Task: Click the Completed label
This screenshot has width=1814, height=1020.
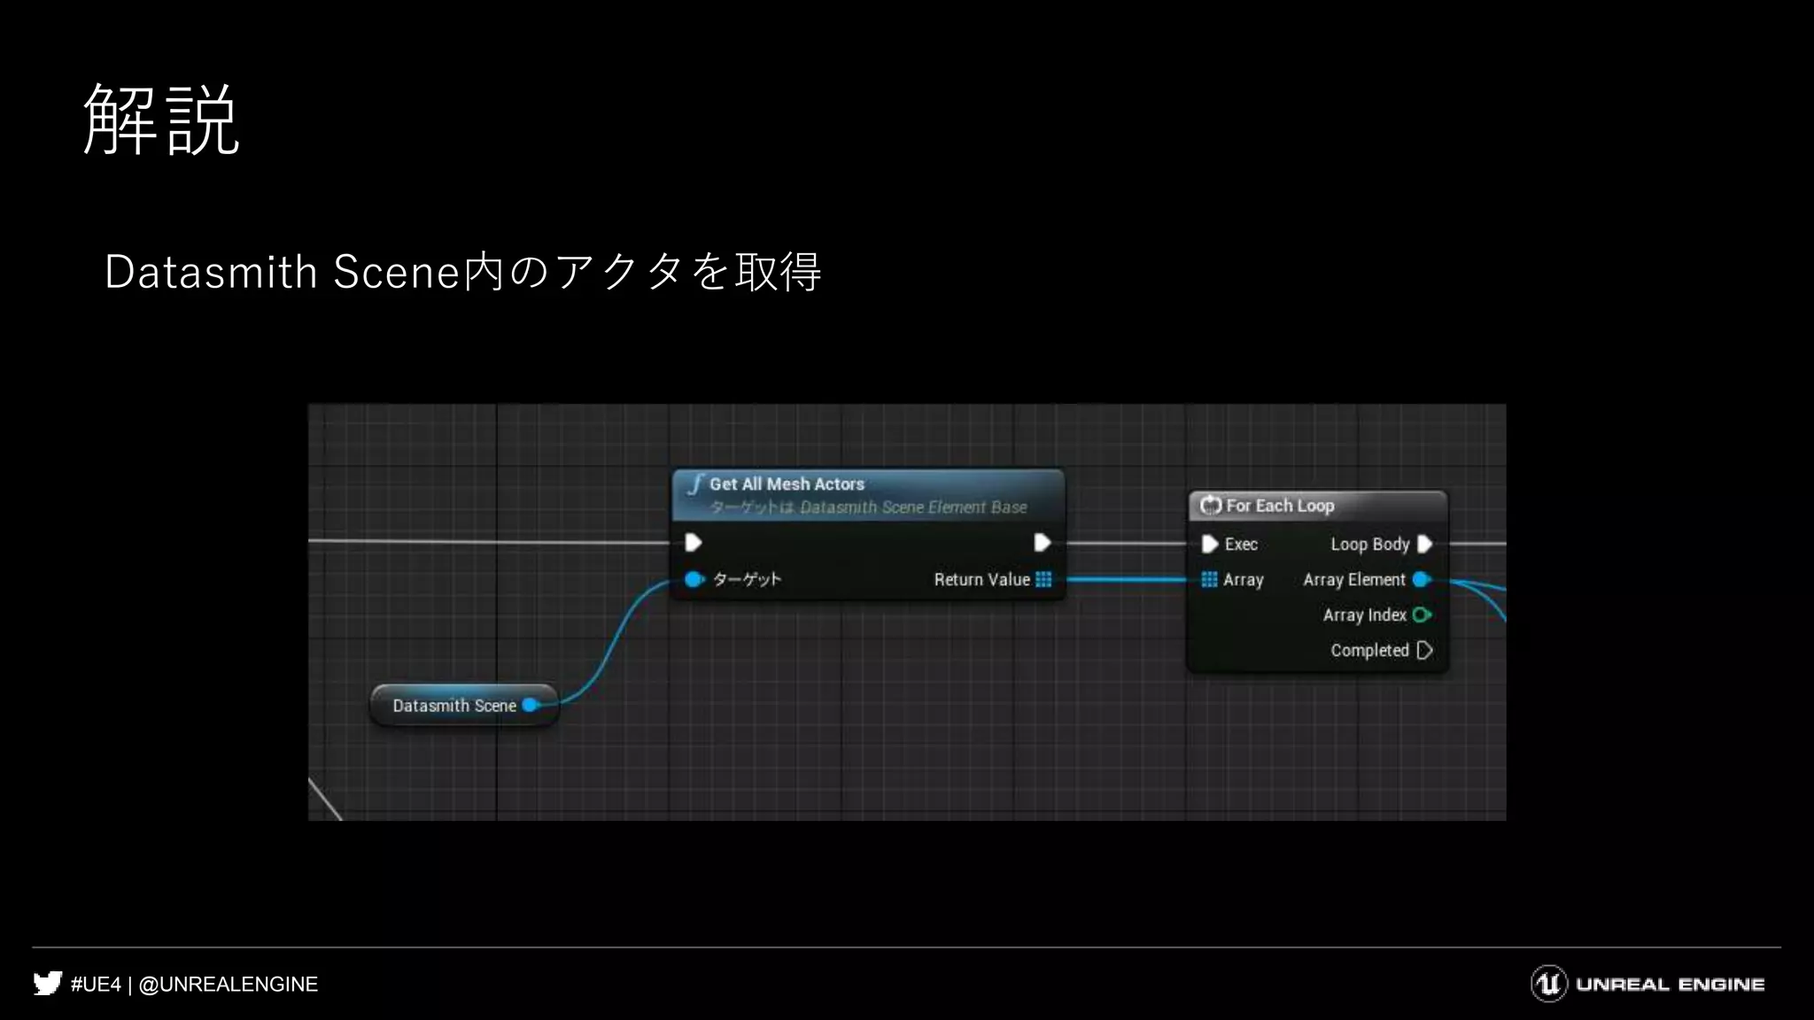Action: (x=1369, y=650)
